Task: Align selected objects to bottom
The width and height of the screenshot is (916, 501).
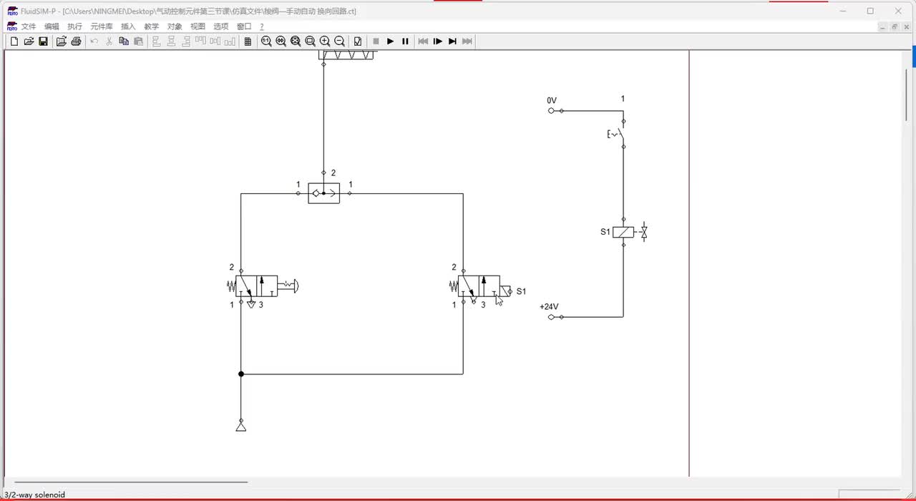Action: point(230,42)
